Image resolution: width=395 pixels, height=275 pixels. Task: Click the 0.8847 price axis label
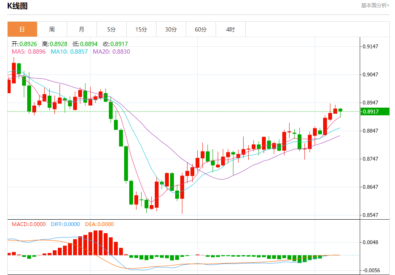pos(370,131)
